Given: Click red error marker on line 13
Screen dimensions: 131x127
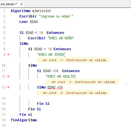Looking at the screenshot, I should click(8, 87).
